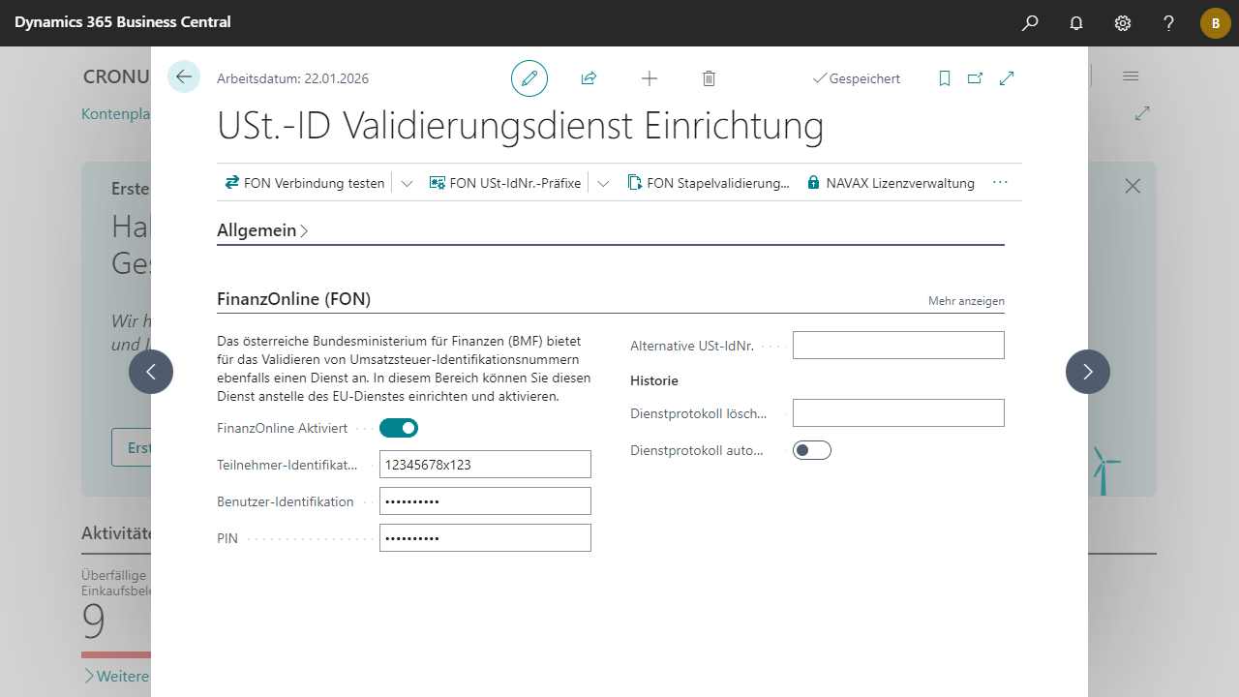Open the user account avatar B
Screen dimensions: 1239x697
tap(1216, 23)
